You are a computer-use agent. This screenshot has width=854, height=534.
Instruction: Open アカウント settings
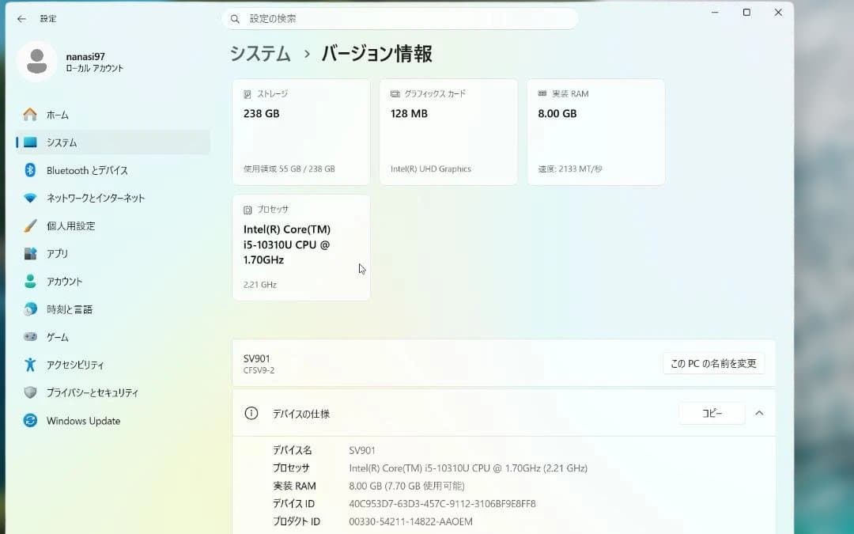tap(113, 281)
